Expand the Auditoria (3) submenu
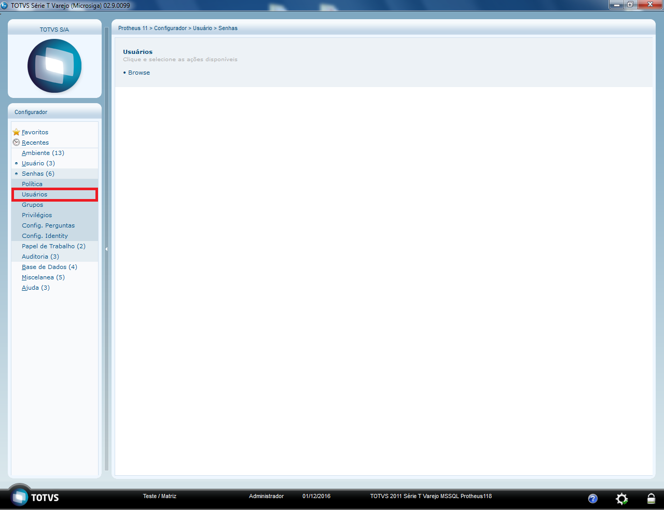 click(x=40, y=257)
